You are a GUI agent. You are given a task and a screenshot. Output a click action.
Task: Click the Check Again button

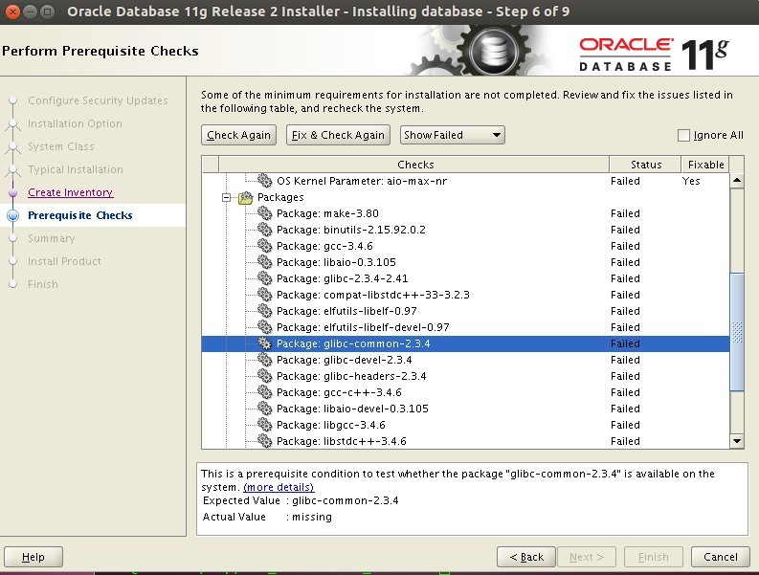(x=238, y=135)
